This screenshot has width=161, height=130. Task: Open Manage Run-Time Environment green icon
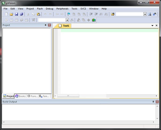pos(94,20)
